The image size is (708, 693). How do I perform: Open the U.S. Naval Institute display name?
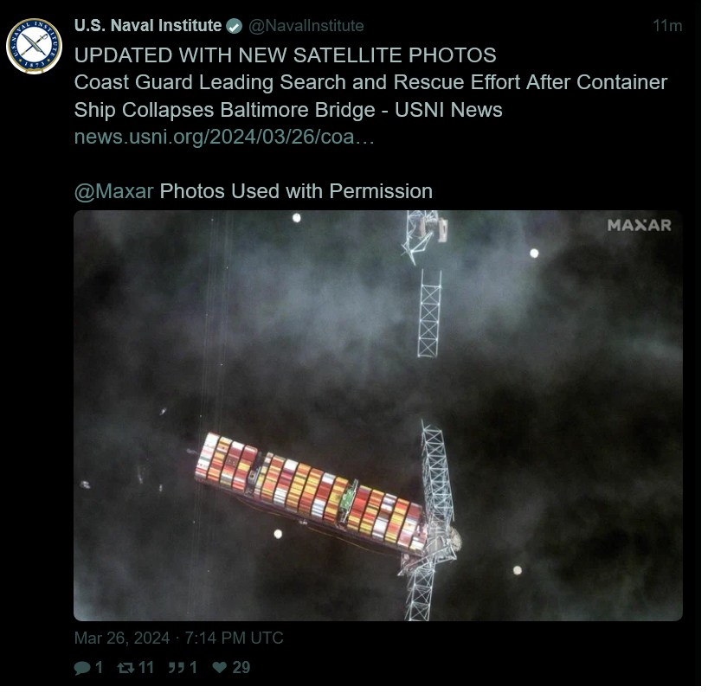click(149, 26)
